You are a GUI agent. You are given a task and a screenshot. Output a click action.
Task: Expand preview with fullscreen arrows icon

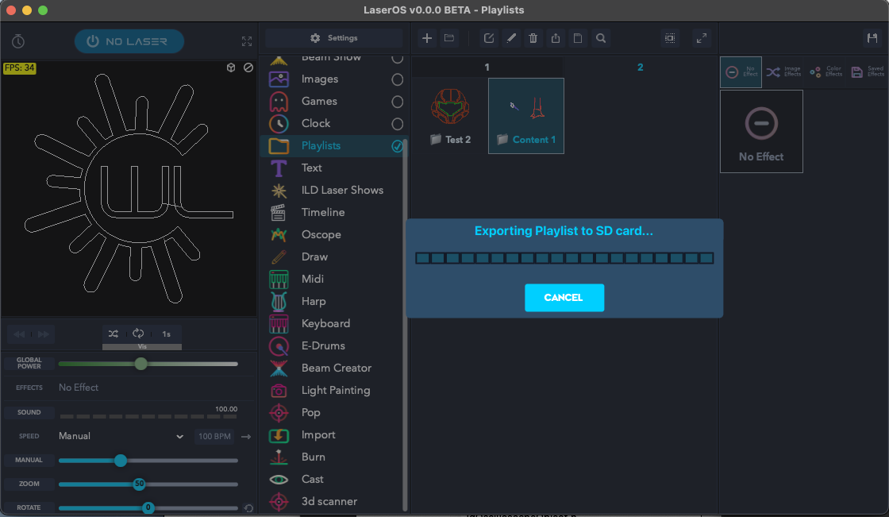tap(247, 41)
